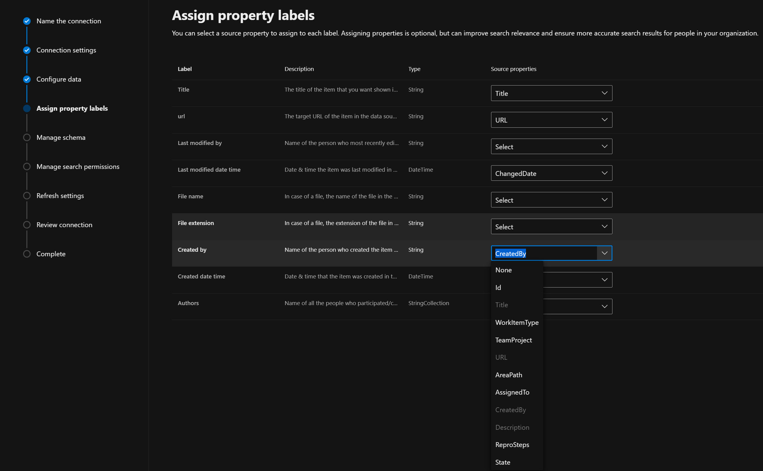
Task: Open the Title source property dropdown
Action: 551,93
